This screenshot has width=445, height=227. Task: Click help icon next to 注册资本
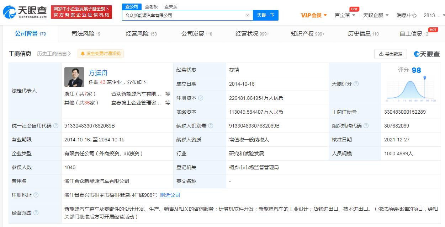coord(201,98)
